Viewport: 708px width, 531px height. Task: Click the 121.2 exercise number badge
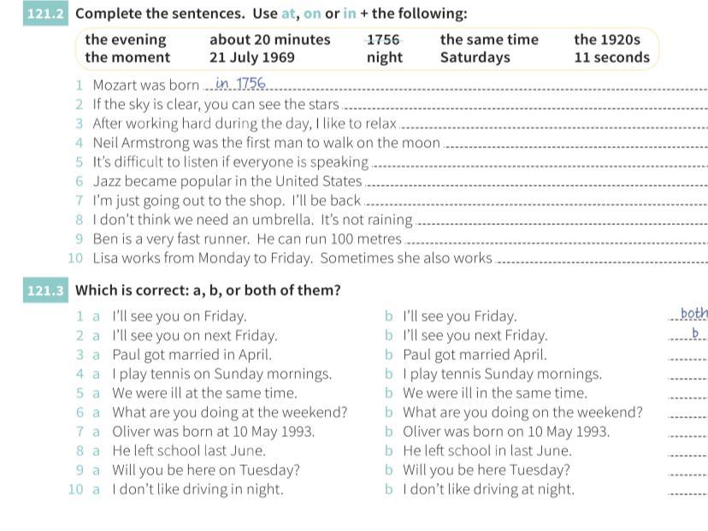(x=46, y=14)
